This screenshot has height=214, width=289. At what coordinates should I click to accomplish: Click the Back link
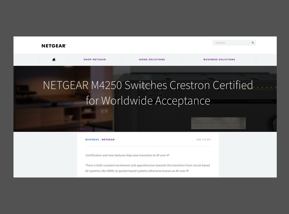click(x=81, y=129)
